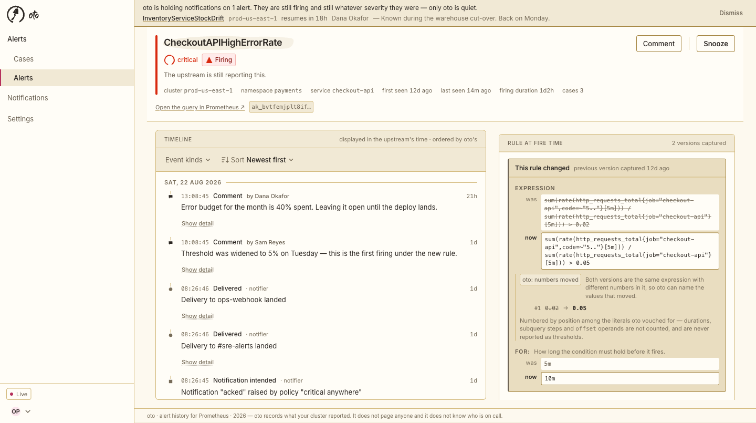This screenshot has height=423, width=756.
Task: Click the "2 versions captured" text
Action: tap(699, 143)
